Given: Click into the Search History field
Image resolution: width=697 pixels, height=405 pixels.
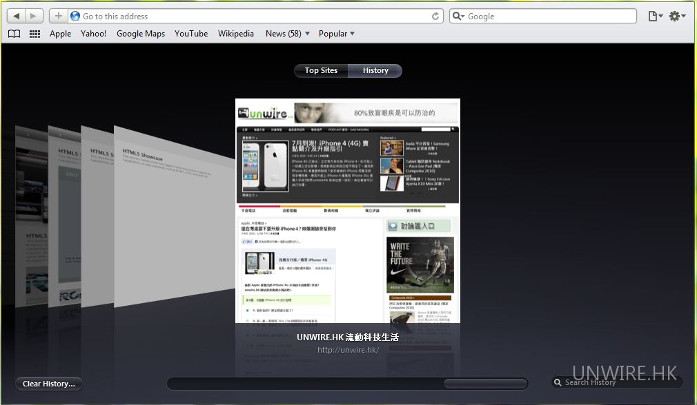Looking at the screenshot, I should pos(618,382).
